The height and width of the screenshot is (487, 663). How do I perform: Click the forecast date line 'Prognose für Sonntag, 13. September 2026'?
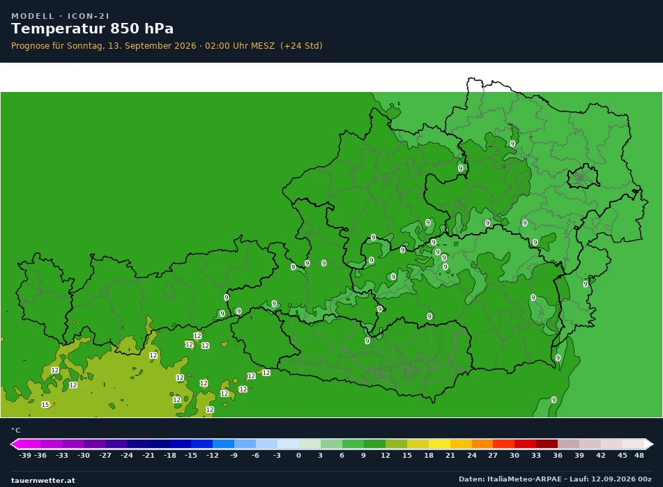click(104, 45)
